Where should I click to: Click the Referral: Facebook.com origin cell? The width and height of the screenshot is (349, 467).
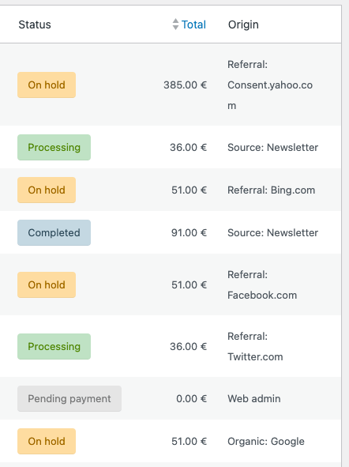262,284
